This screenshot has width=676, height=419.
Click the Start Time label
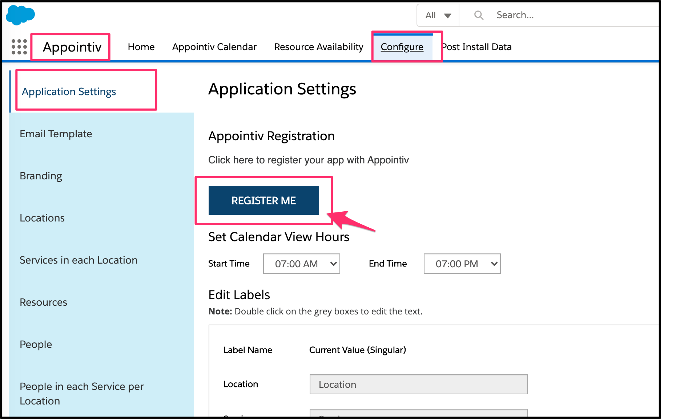pyautogui.click(x=229, y=264)
